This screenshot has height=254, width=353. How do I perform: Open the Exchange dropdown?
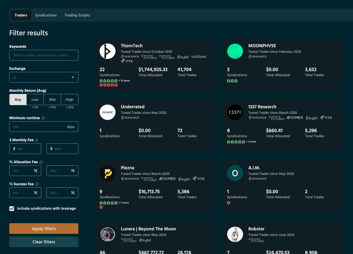click(44, 78)
